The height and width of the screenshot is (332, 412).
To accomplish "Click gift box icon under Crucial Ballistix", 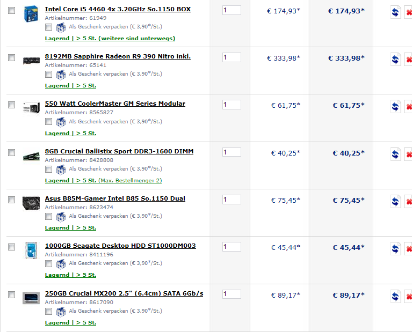I will pos(61,169).
